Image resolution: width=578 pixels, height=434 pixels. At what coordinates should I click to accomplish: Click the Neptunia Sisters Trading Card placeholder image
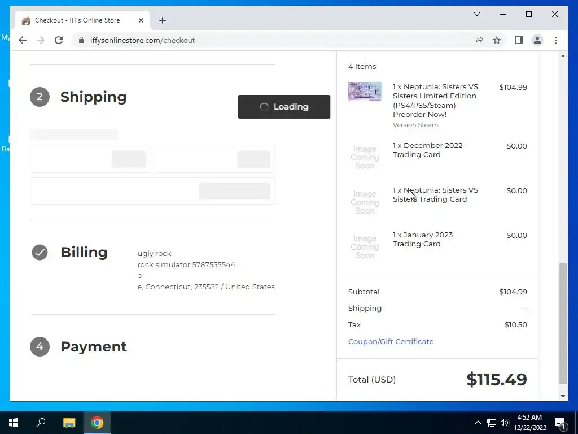point(365,202)
